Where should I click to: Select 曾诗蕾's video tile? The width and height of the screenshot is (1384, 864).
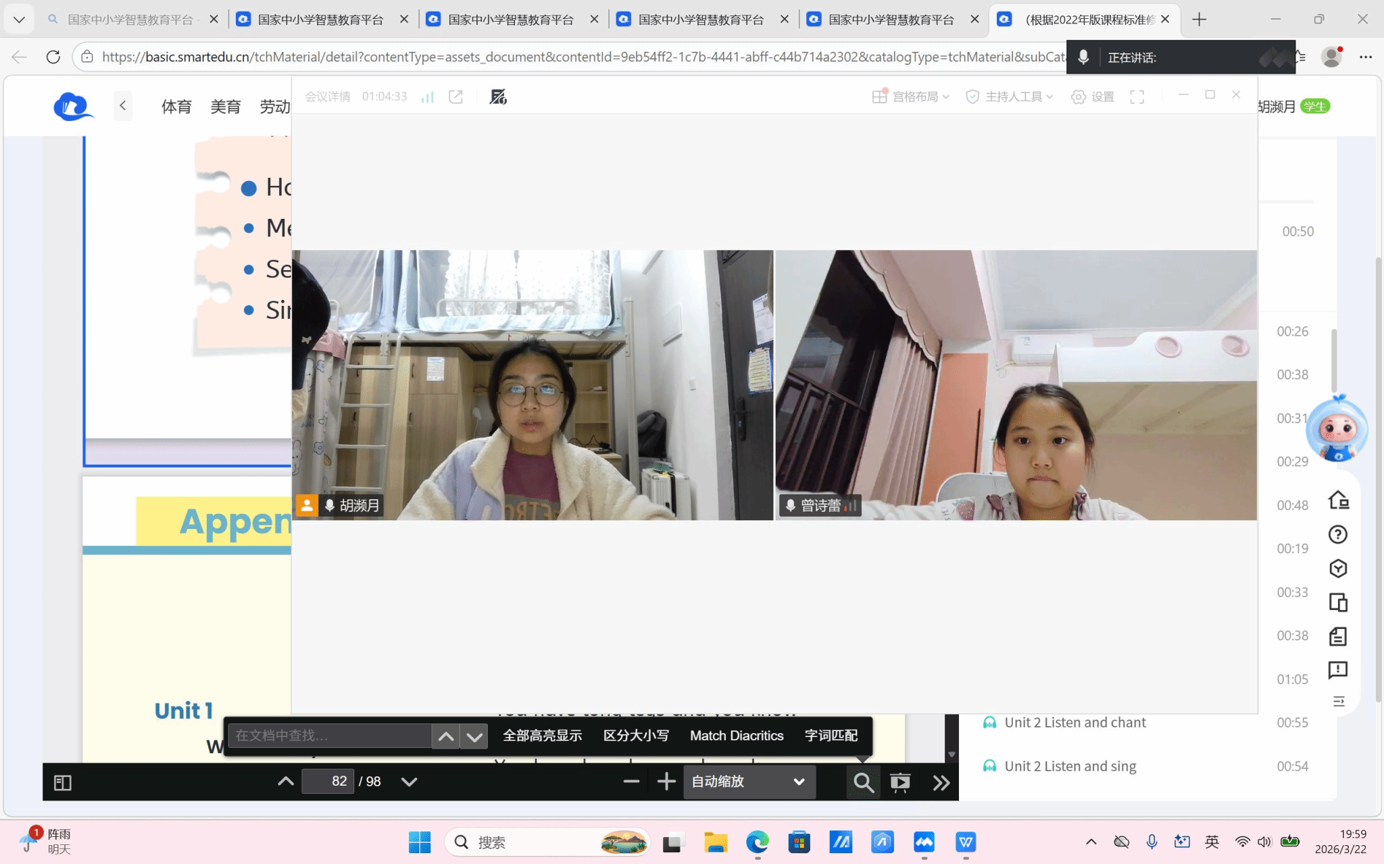click(1016, 385)
